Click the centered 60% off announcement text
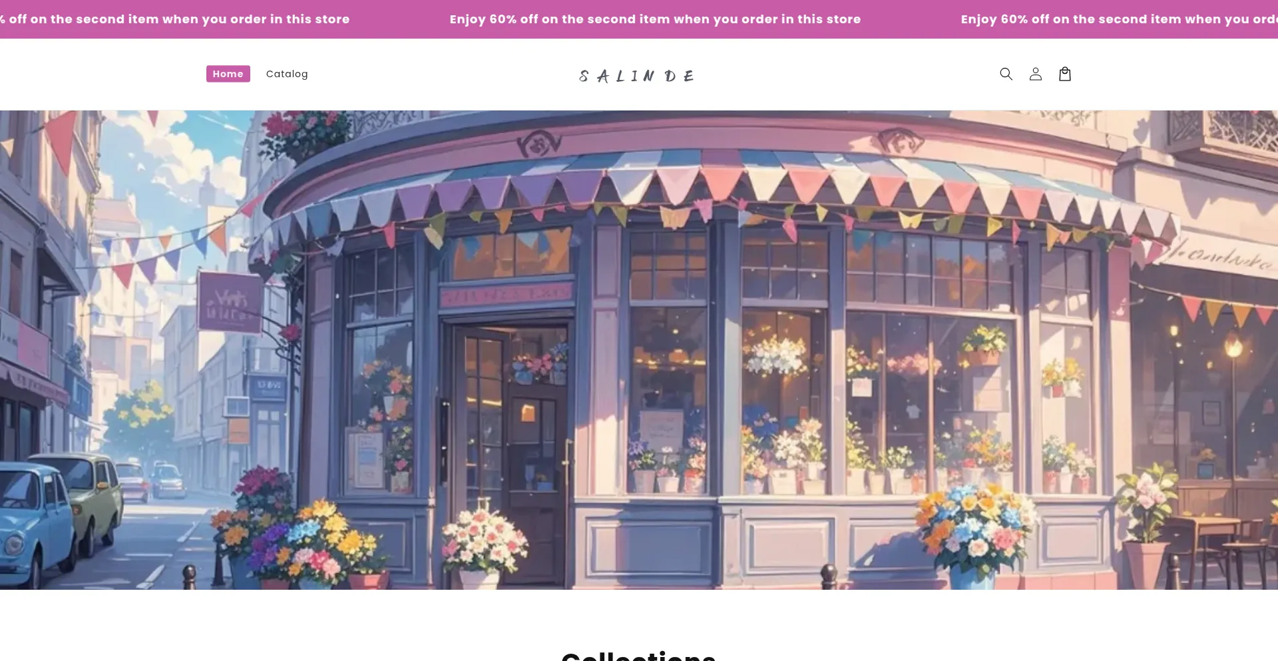The width and height of the screenshot is (1278, 661). [655, 19]
